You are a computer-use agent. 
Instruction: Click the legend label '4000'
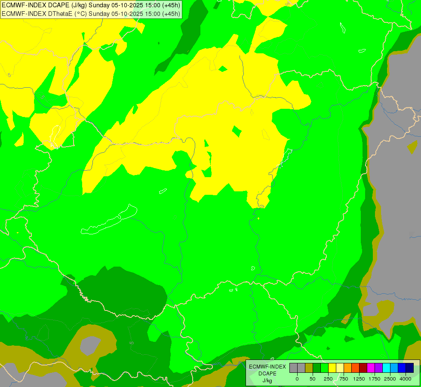coord(406,379)
